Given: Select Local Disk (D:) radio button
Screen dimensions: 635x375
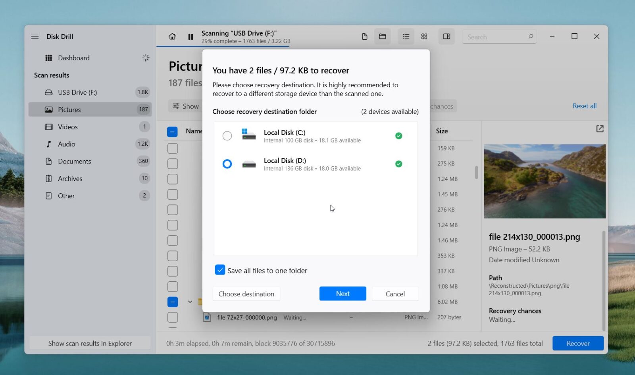Looking at the screenshot, I should pyautogui.click(x=227, y=164).
